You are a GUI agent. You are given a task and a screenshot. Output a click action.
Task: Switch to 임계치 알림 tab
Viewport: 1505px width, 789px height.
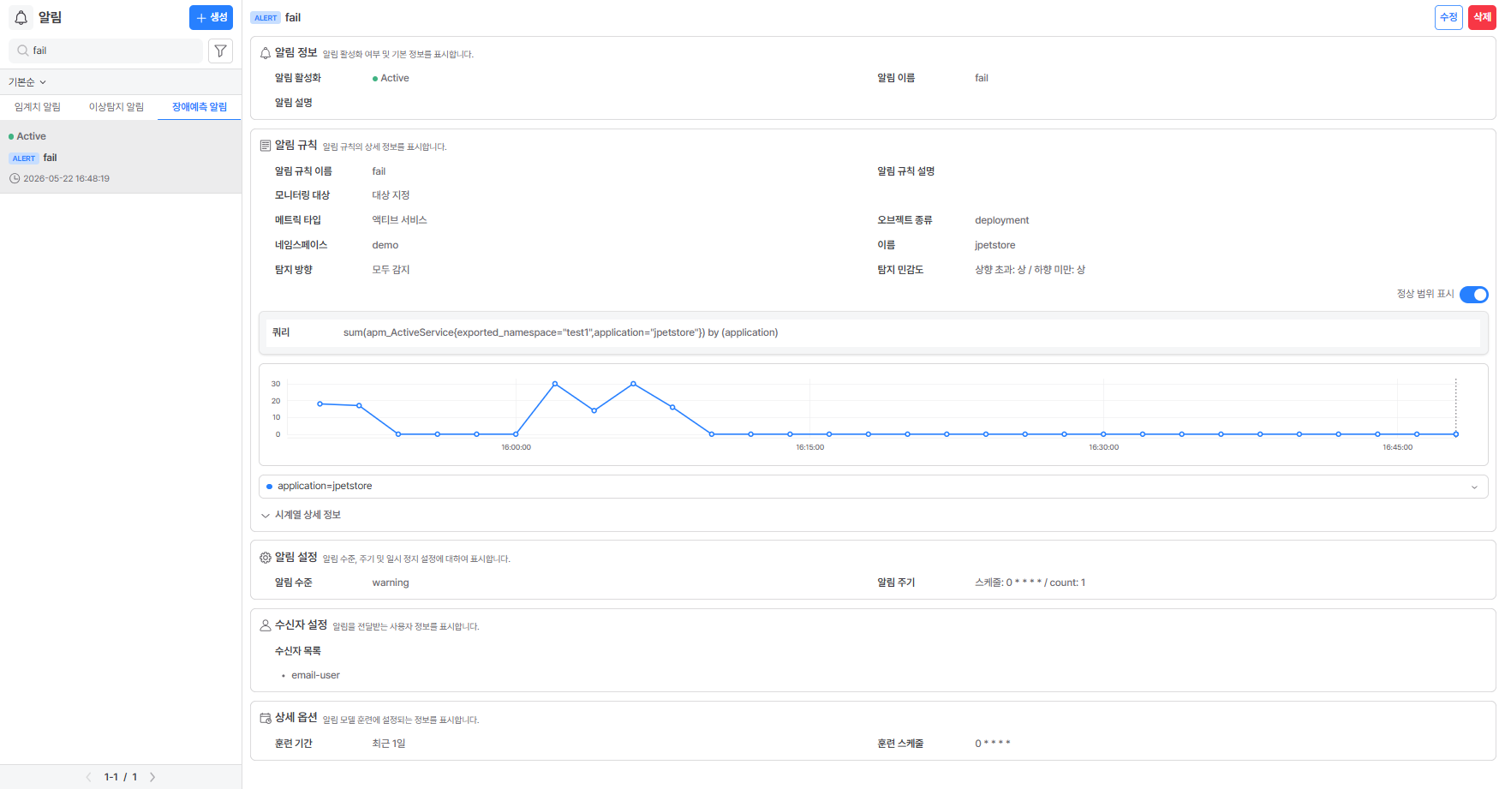coord(38,107)
